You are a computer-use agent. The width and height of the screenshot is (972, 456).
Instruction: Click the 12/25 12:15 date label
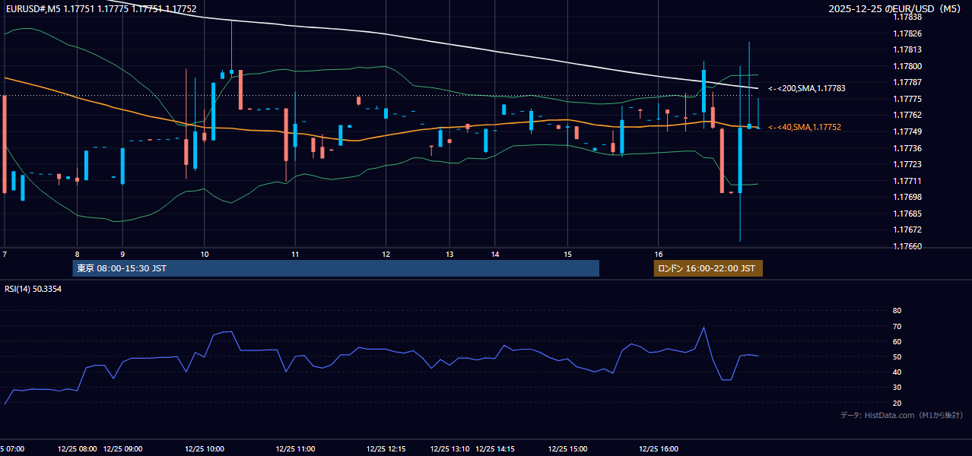(x=386, y=449)
